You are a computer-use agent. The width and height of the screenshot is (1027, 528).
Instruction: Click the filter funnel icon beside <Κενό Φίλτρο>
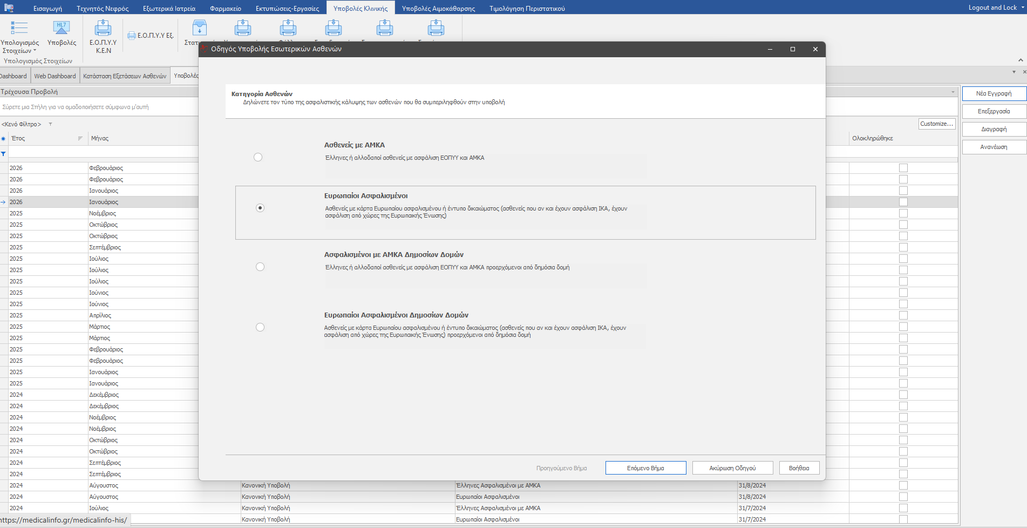pyautogui.click(x=50, y=124)
